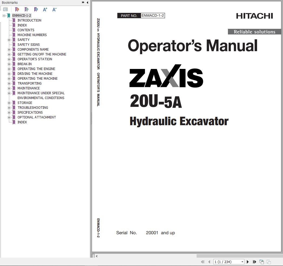Image resolution: width=283 pixels, height=266 pixels.
Task: Click the previous view icon
Action: [261, 262]
